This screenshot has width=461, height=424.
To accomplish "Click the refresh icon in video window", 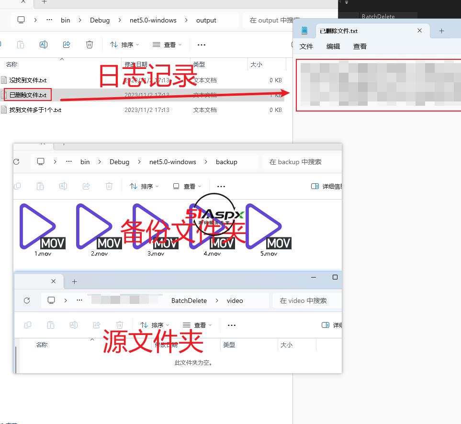I will (x=27, y=301).
